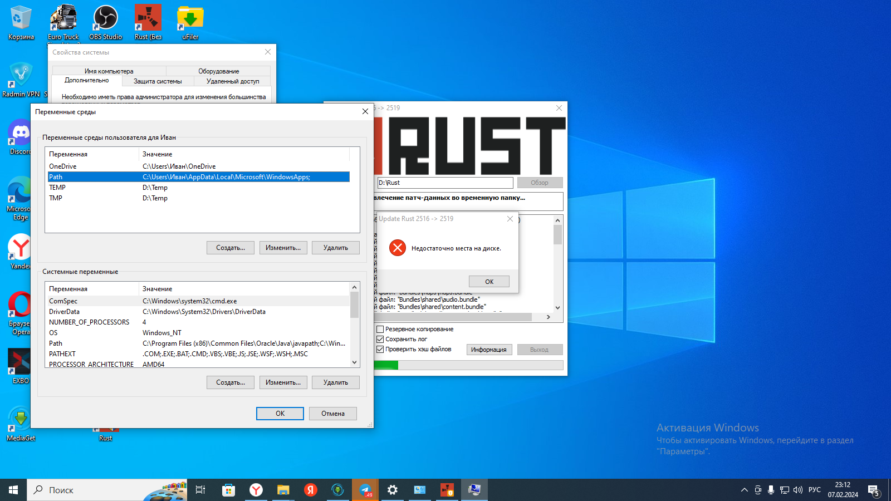Open the Rust updater taskbar icon
The width and height of the screenshot is (891, 501).
(447, 490)
